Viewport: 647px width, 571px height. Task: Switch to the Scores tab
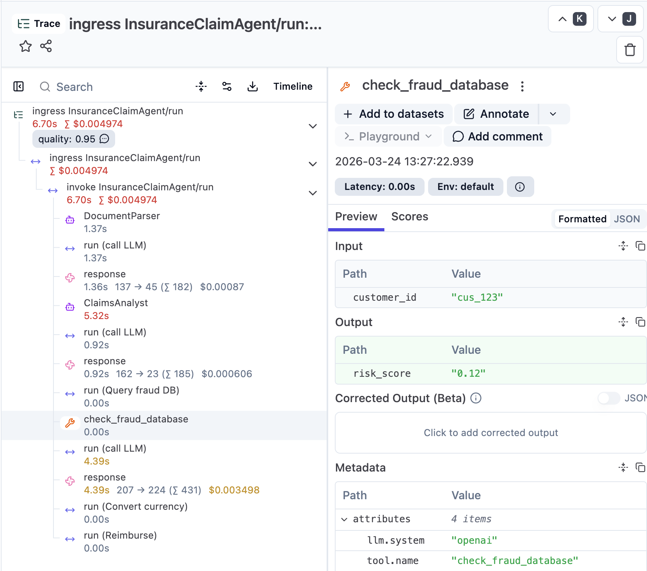(409, 217)
